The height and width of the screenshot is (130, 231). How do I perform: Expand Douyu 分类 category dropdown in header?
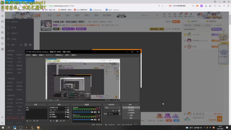tap(68, 15)
